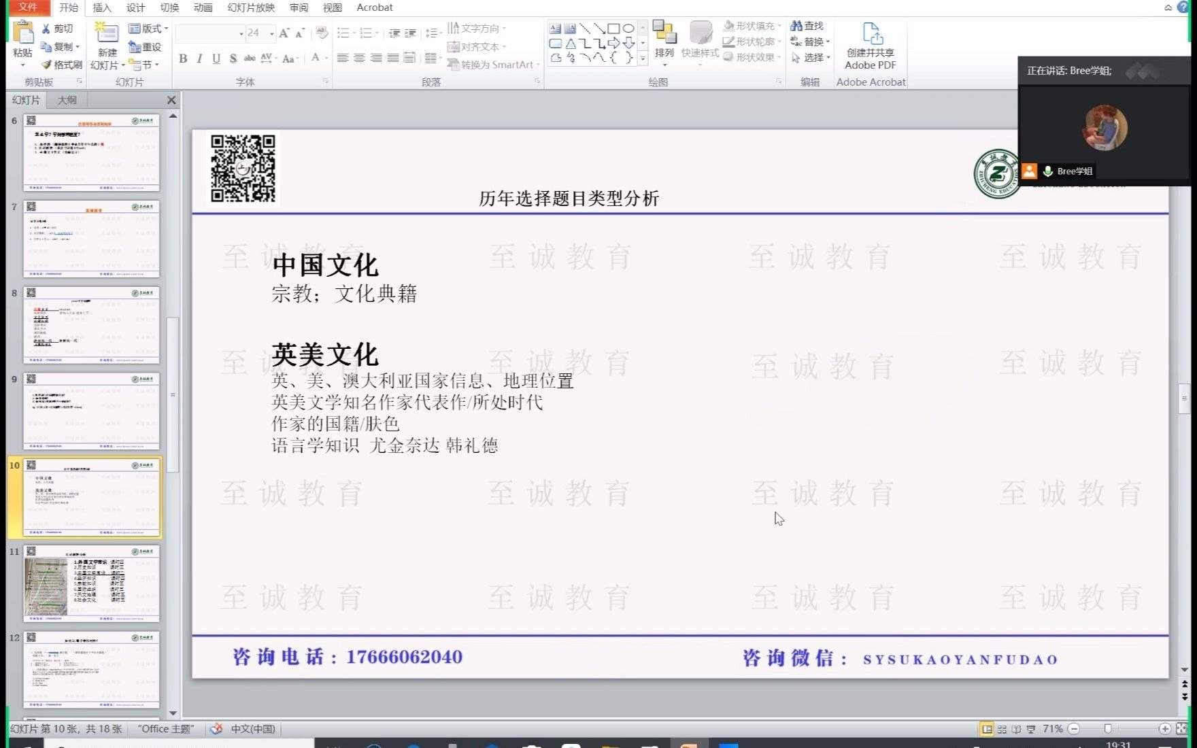Click language indicator 中文(中国)
The image size is (1197, 748).
[x=253, y=729]
